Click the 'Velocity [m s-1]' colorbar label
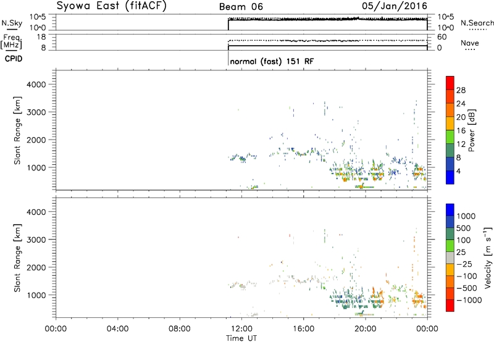This screenshot has width=494, height=342. tap(488, 257)
